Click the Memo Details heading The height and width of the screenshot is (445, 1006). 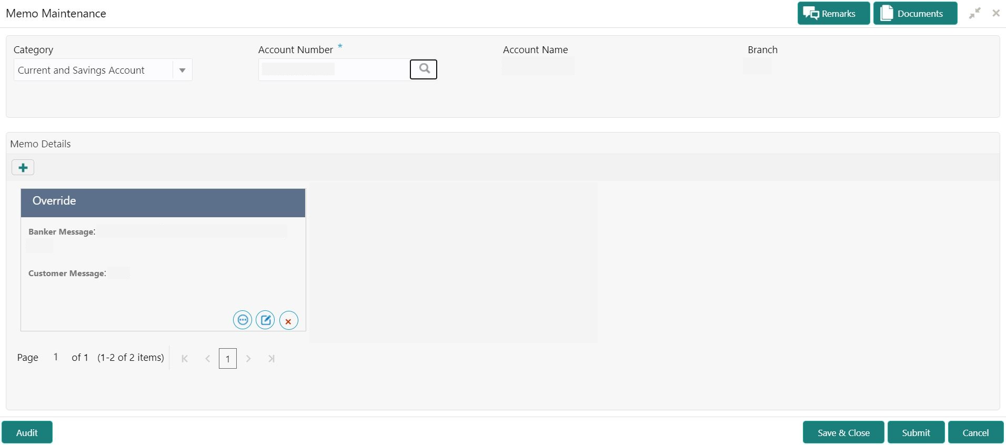[41, 144]
